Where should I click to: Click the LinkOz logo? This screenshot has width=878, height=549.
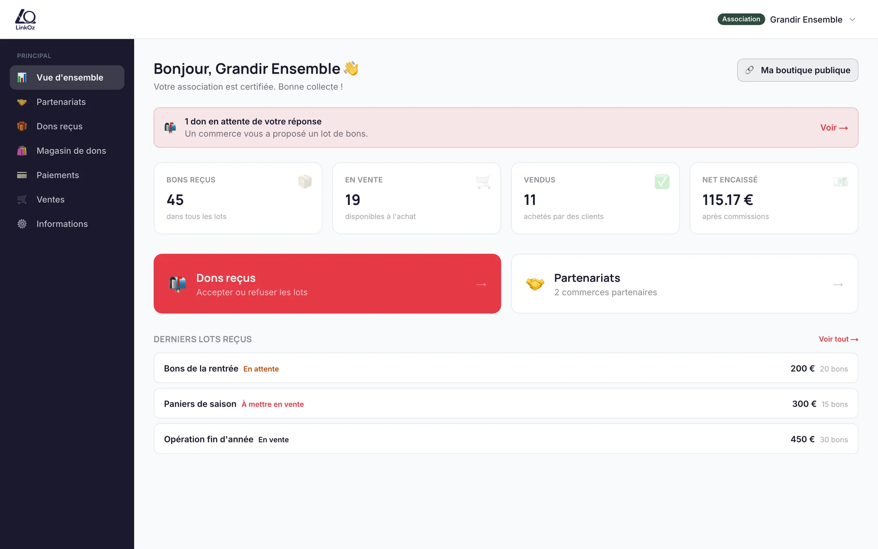pyautogui.click(x=25, y=20)
